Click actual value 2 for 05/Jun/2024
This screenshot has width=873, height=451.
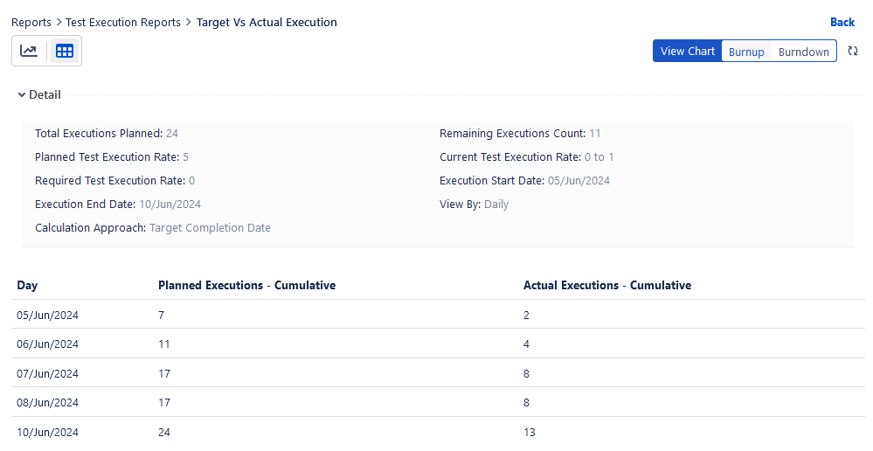click(526, 316)
